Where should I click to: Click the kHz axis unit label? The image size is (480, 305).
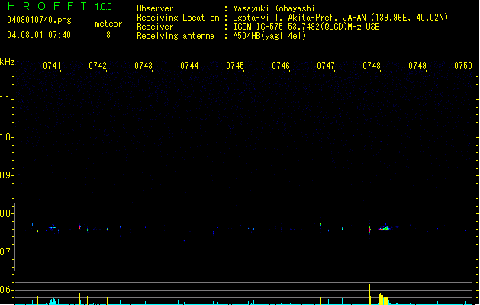7,62
